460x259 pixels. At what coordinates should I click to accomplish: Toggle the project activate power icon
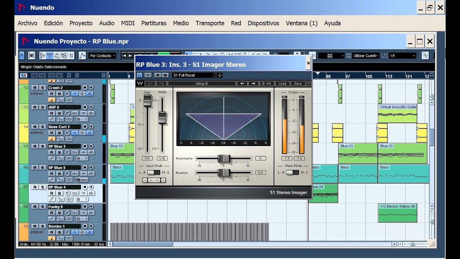[x=22, y=55]
